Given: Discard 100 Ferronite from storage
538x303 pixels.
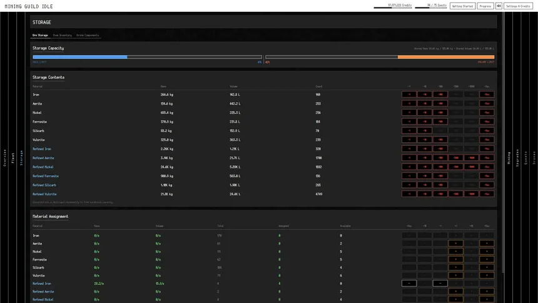Looking at the screenshot, I should coord(440,121).
